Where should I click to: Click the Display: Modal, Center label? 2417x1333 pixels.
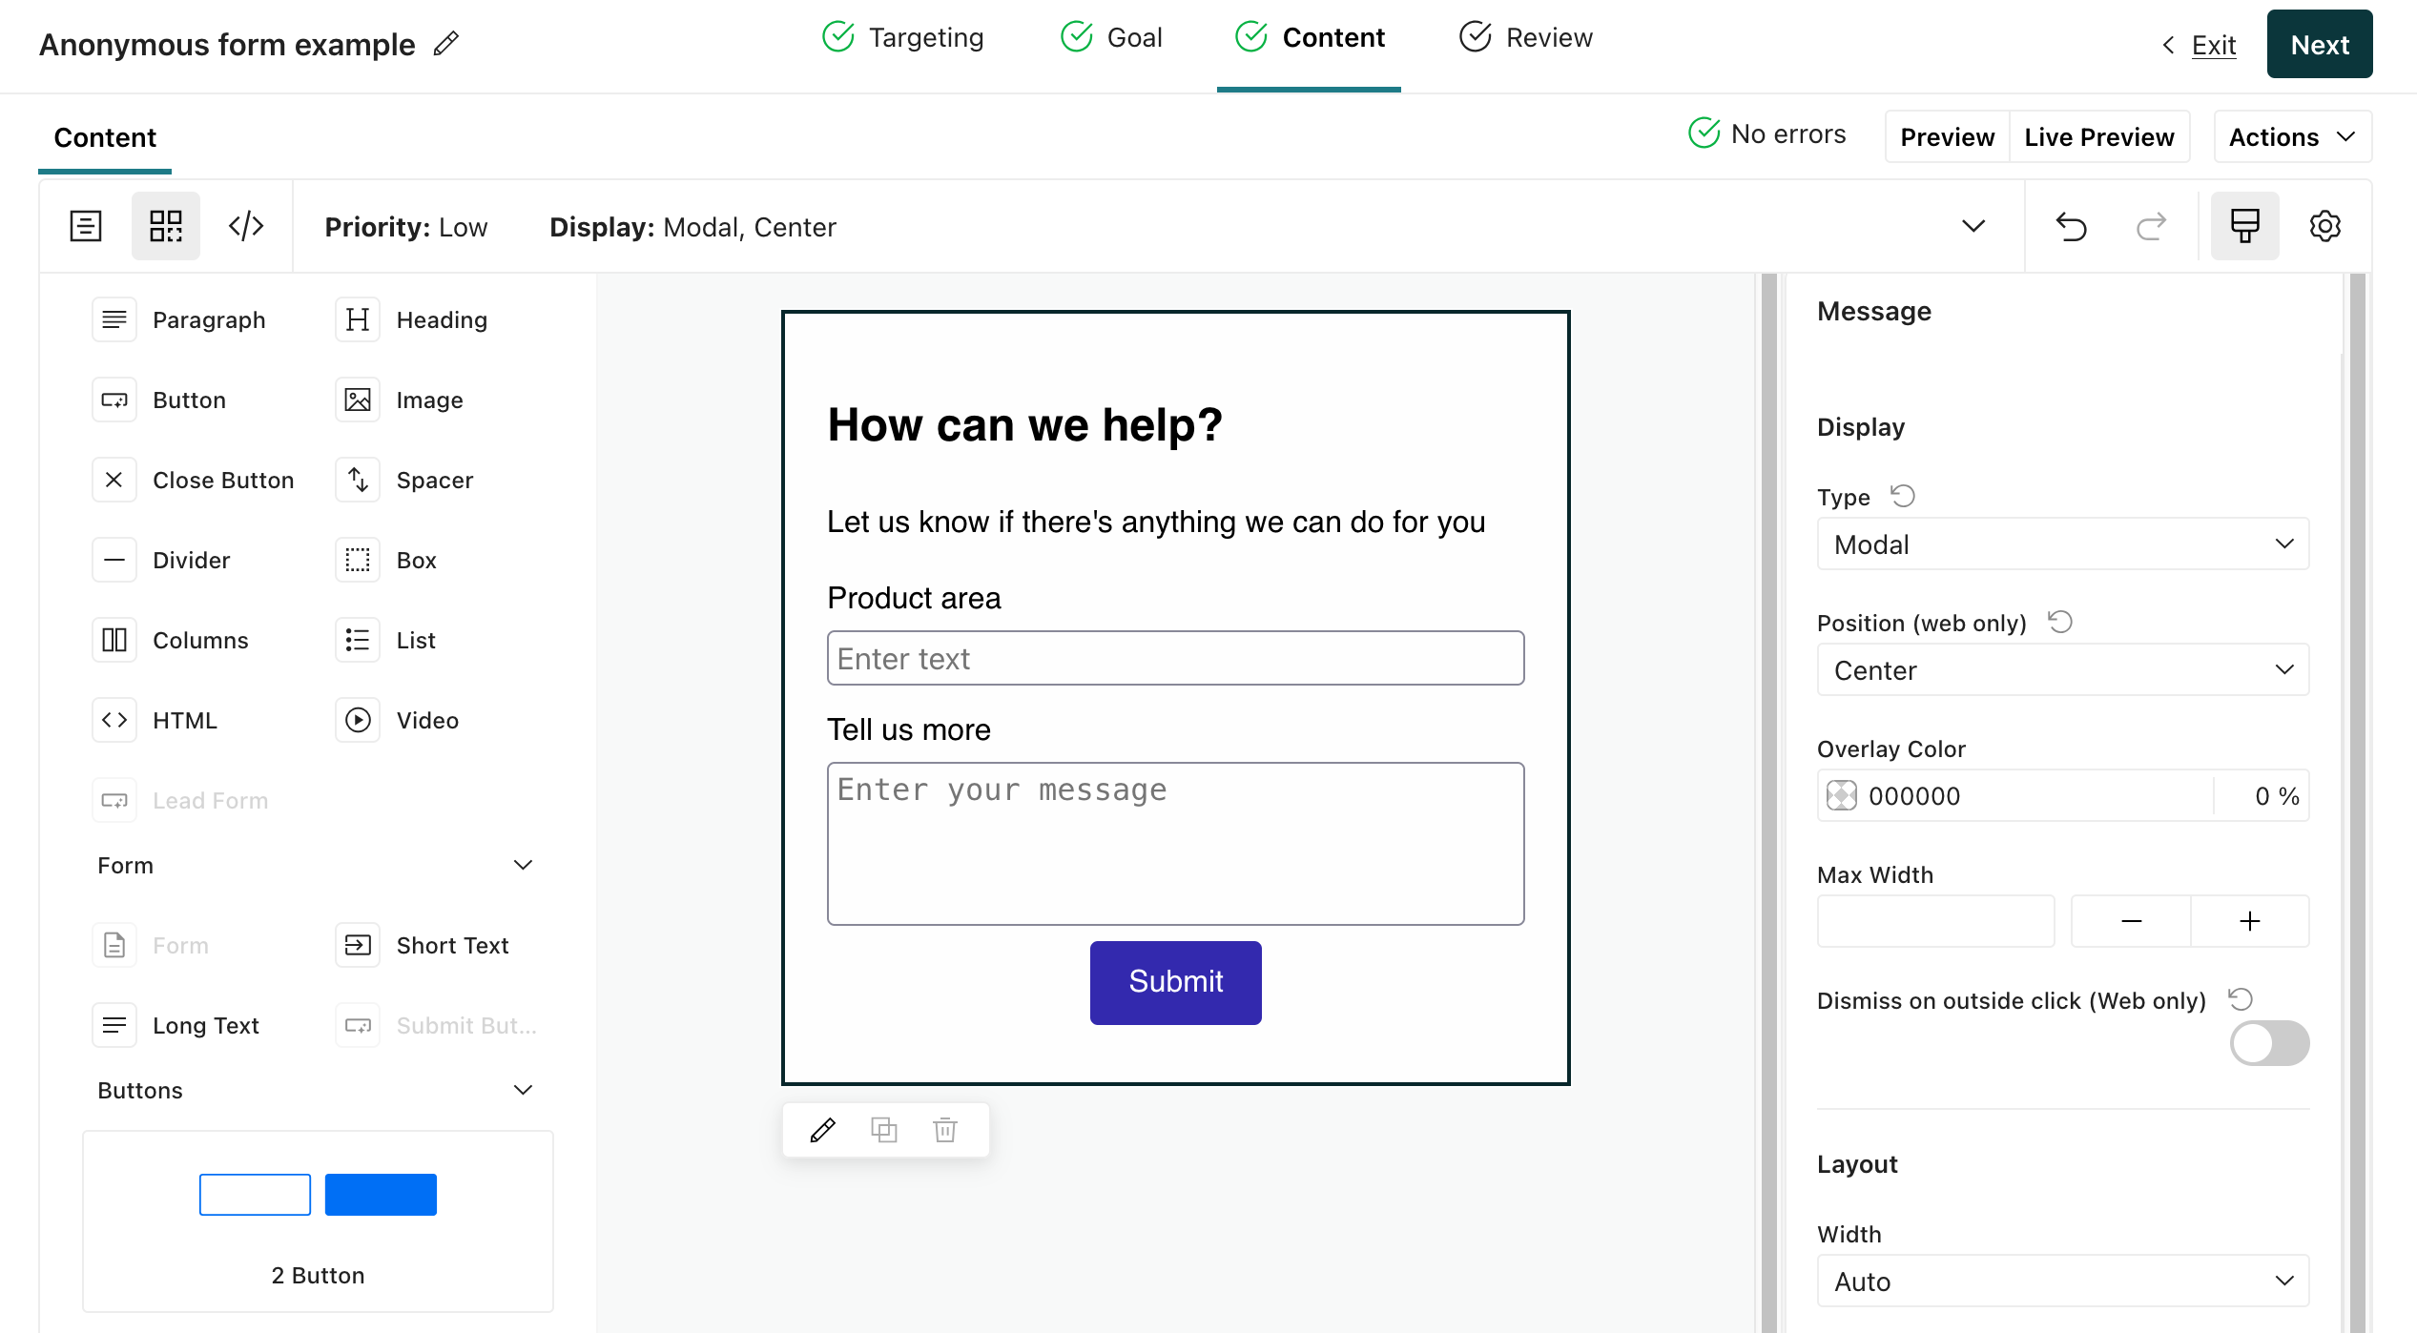tap(692, 227)
